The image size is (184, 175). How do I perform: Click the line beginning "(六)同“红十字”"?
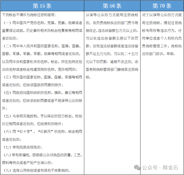[x=43, y=132]
